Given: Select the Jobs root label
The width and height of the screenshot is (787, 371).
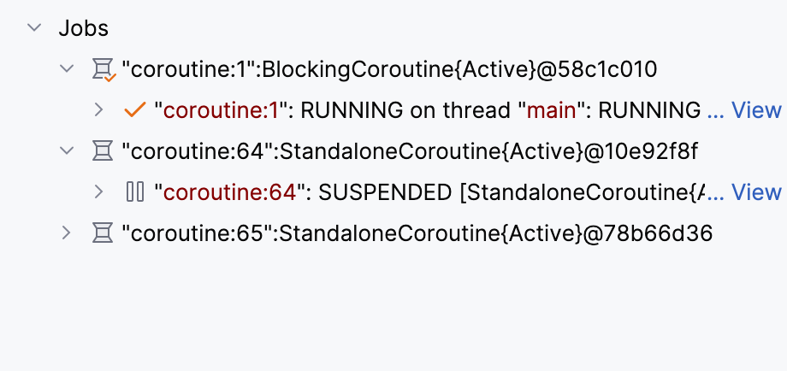Looking at the screenshot, I should point(83,27).
